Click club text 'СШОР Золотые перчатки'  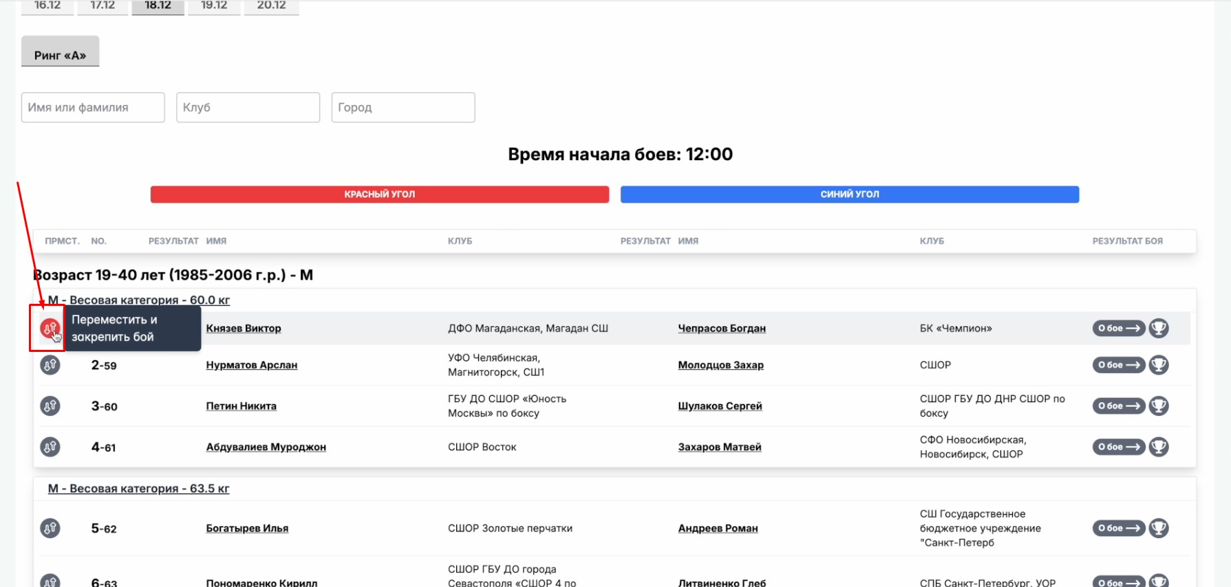click(x=510, y=529)
